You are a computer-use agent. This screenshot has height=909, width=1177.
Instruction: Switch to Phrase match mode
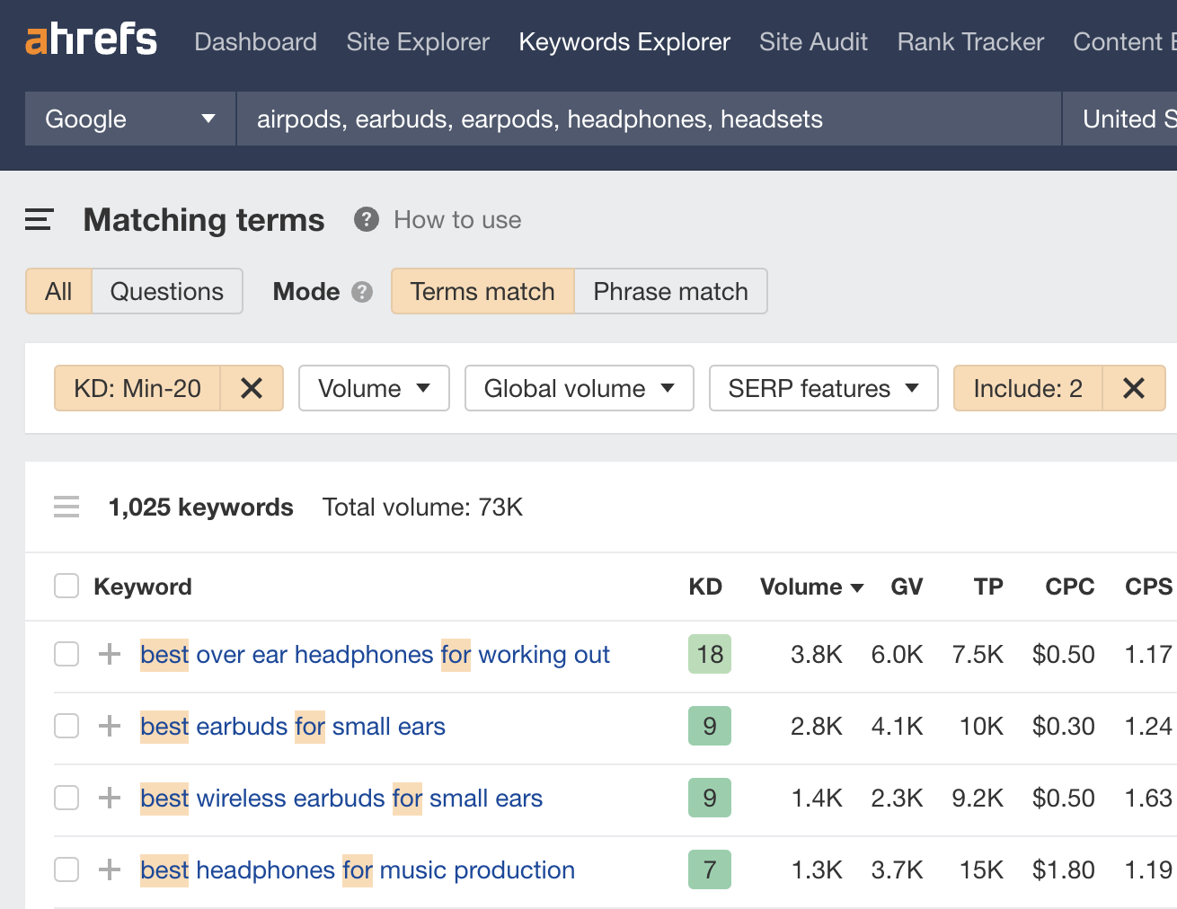[x=669, y=291]
